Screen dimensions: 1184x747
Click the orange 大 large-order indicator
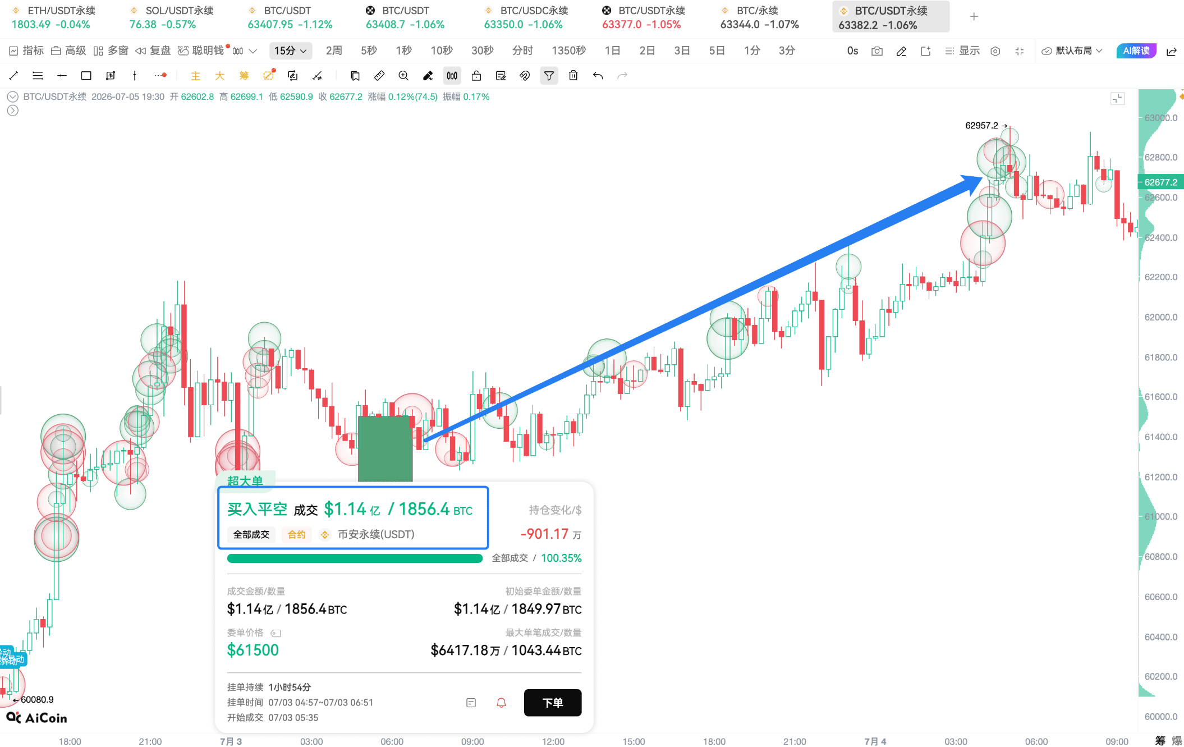tap(219, 76)
